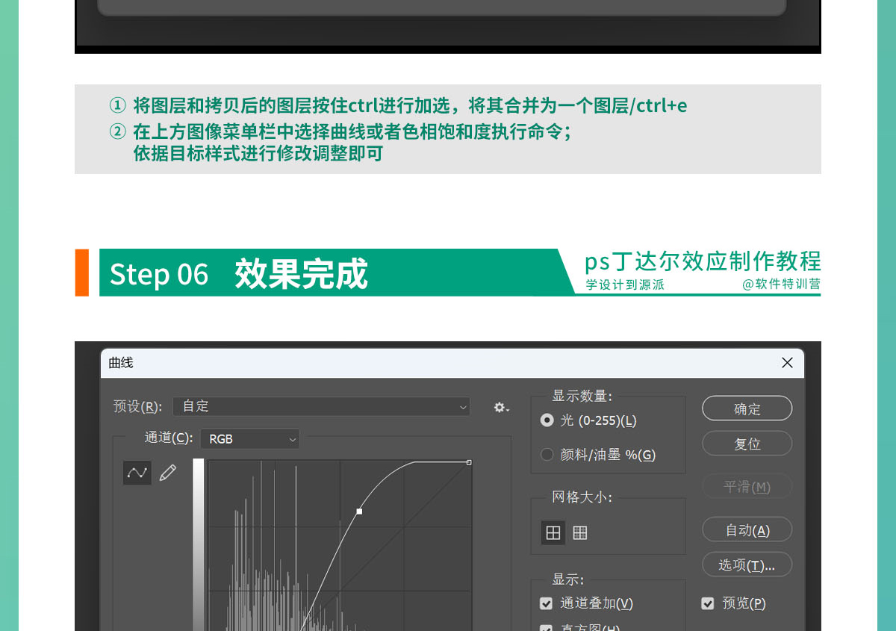Choose the detailed 10x10 grid size icon

(x=580, y=532)
